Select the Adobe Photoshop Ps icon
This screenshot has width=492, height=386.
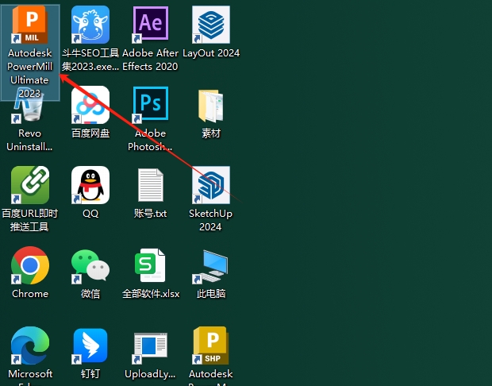[x=151, y=105]
